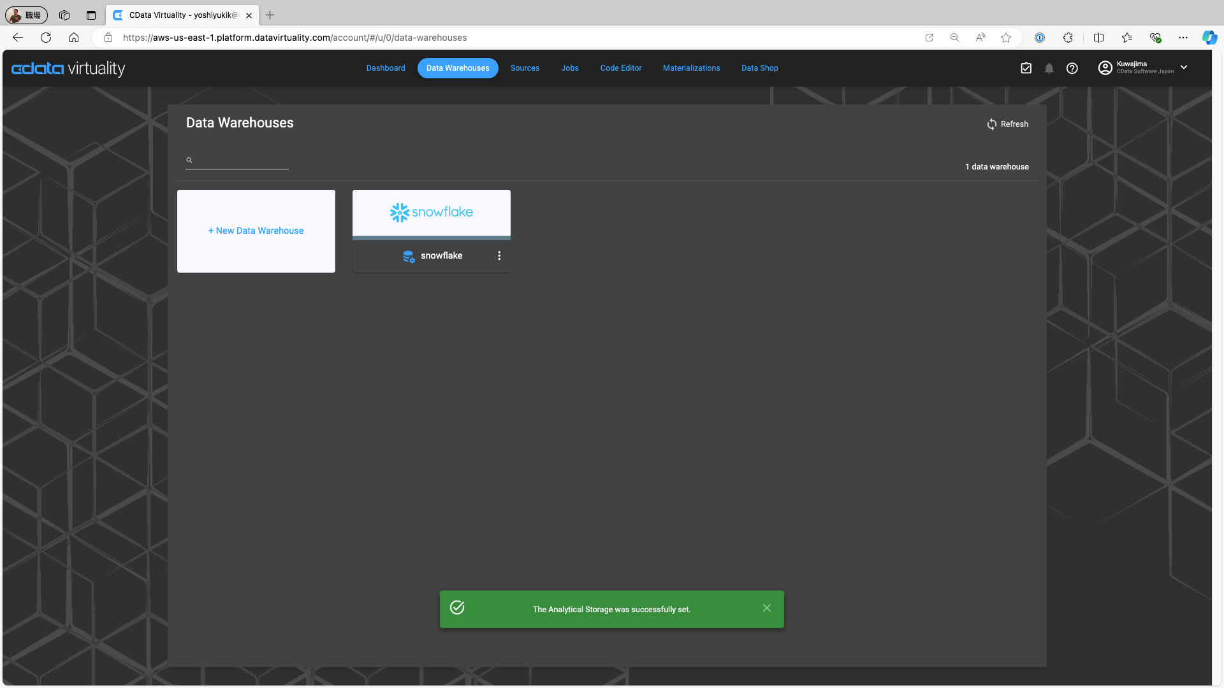The height and width of the screenshot is (688, 1224).
Task: Dismiss the Analytical Storage success notification
Action: click(x=767, y=608)
